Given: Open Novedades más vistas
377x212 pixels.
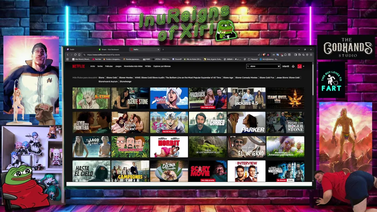Looking at the screenshot, I should (x=133, y=66).
